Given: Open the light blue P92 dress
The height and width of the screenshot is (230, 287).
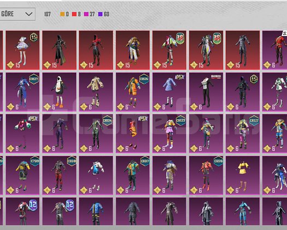Looking at the screenshot, I should click(x=169, y=92).
